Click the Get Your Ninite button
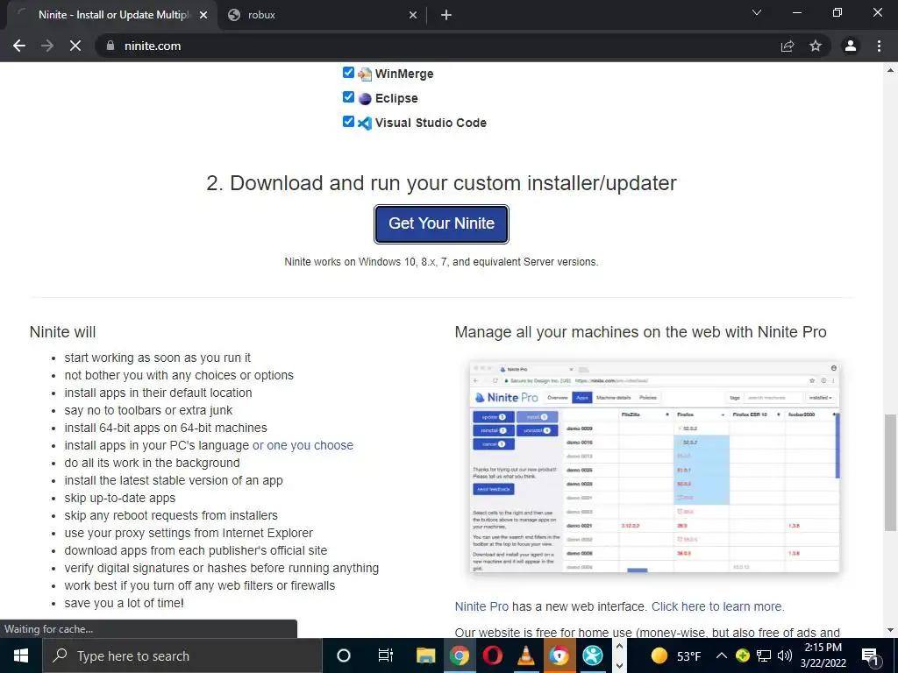Viewport: 898px width, 673px height. pos(441,223)
